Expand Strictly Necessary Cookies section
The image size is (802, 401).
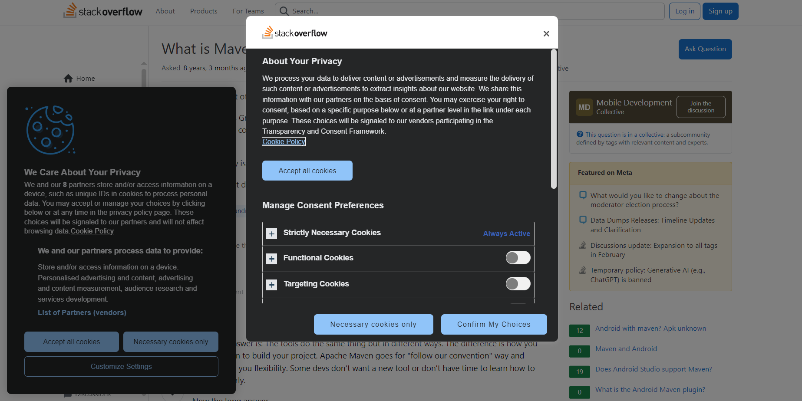[272, 234]
